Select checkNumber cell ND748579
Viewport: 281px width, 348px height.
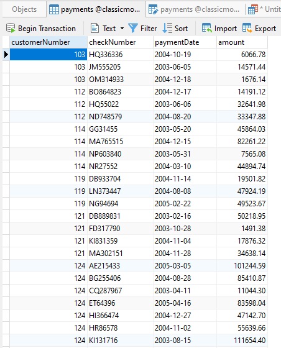point(120,117)
